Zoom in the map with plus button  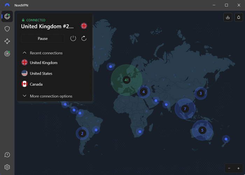click(238, 168)
